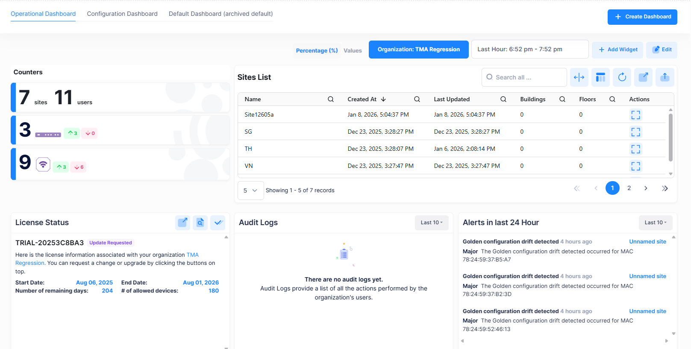691x349 pixels.
Task: Sort by Created At column arrow
Action: coord(383,99)
